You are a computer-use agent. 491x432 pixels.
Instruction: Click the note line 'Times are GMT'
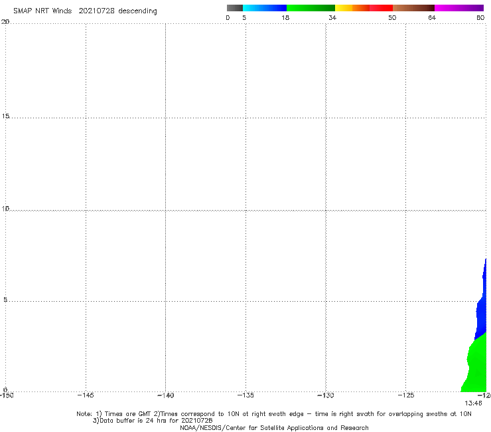128,414
